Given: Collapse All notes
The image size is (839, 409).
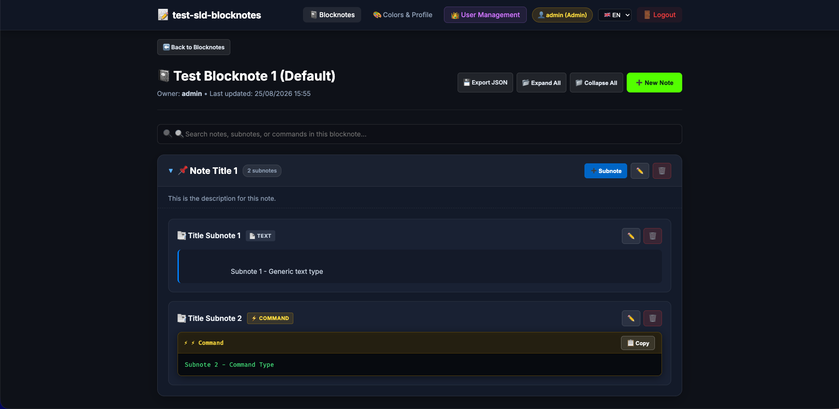Looking at the screenshot, I should coord(596,83).
